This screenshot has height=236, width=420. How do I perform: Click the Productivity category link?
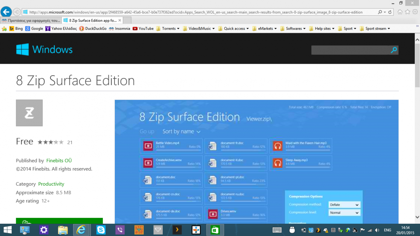51,184
